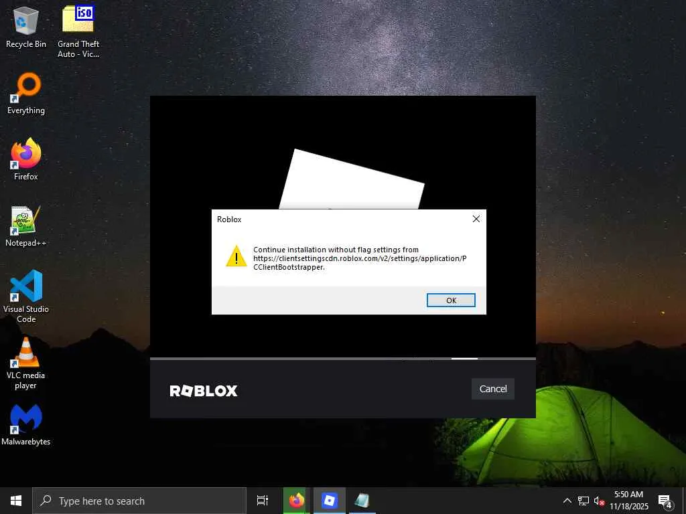The height and width of the screenshot is (514, 686).
Task: Click the clientsettingscdn.roblox.com URL text
Action: 360,262
